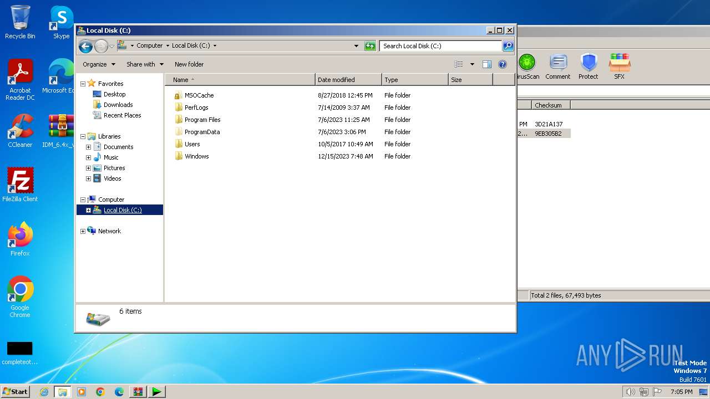Click the search magnifier icon

[x=508, y=46]
